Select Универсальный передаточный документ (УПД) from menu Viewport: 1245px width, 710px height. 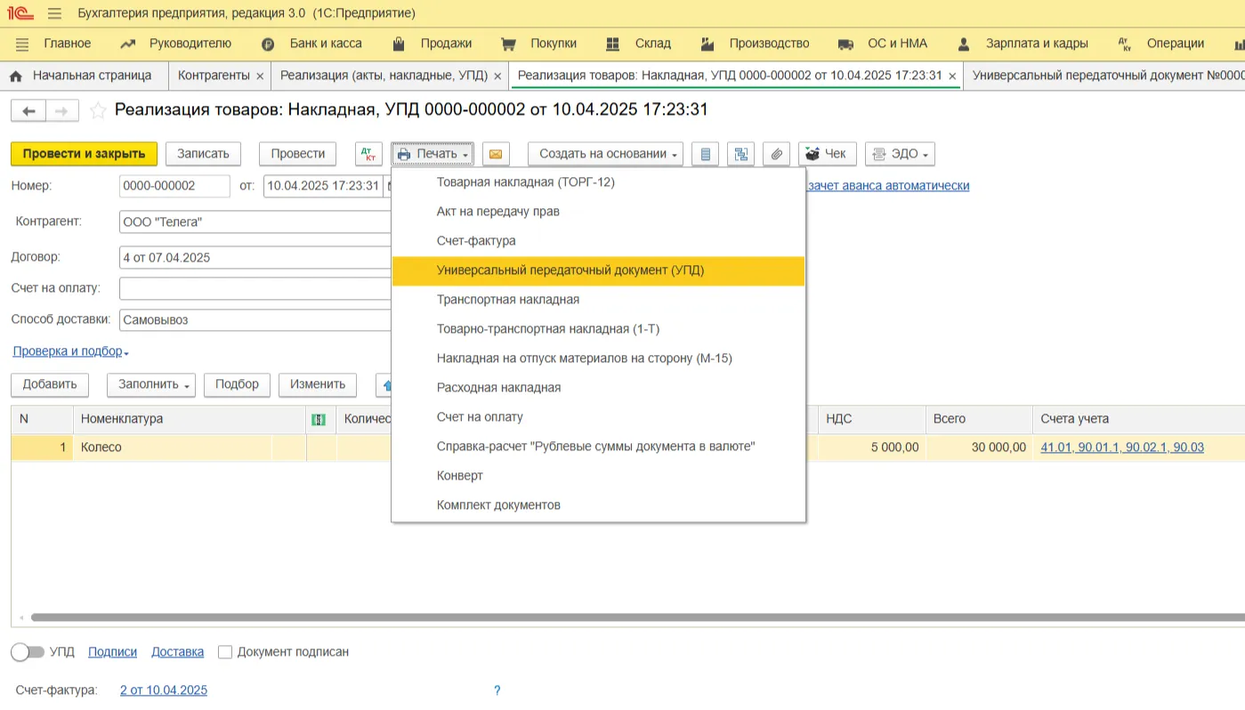point(570,270)
